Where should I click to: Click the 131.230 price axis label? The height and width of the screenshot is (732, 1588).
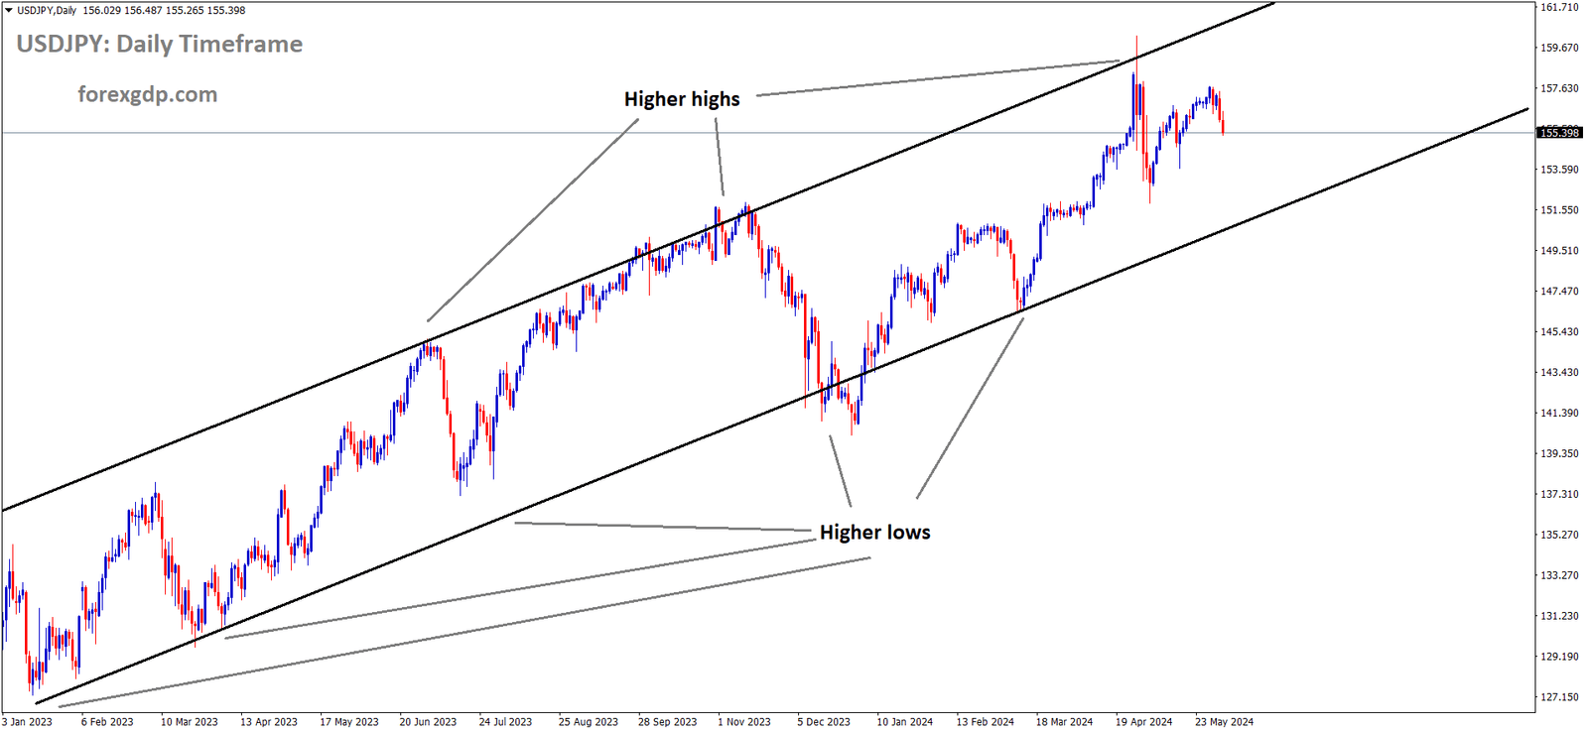pos(1559,616)
